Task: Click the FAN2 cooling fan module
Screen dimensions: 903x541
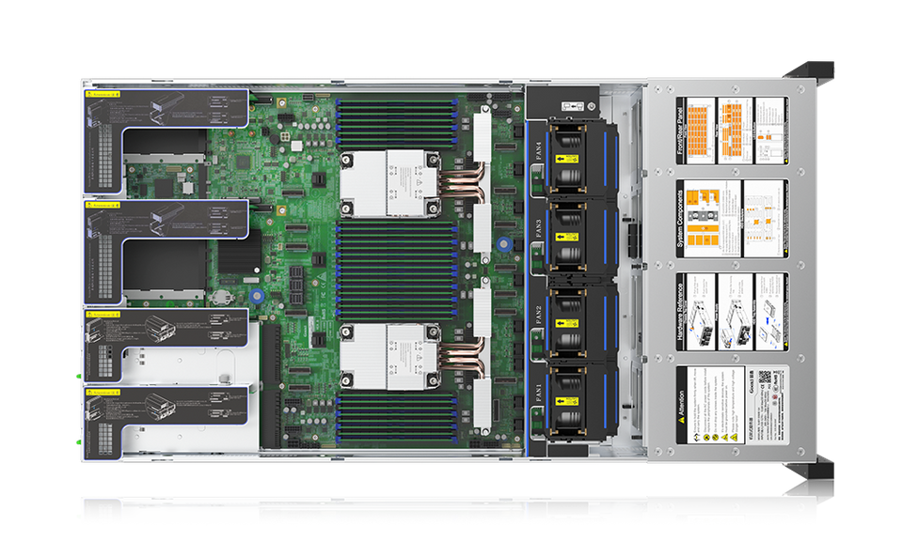Action: [570, 317]
